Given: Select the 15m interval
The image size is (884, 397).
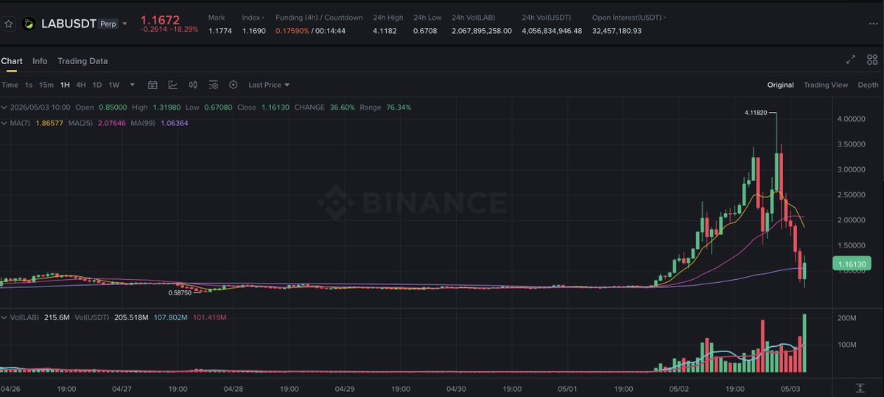Looking at the screenshot, I should tap(46, 85).
